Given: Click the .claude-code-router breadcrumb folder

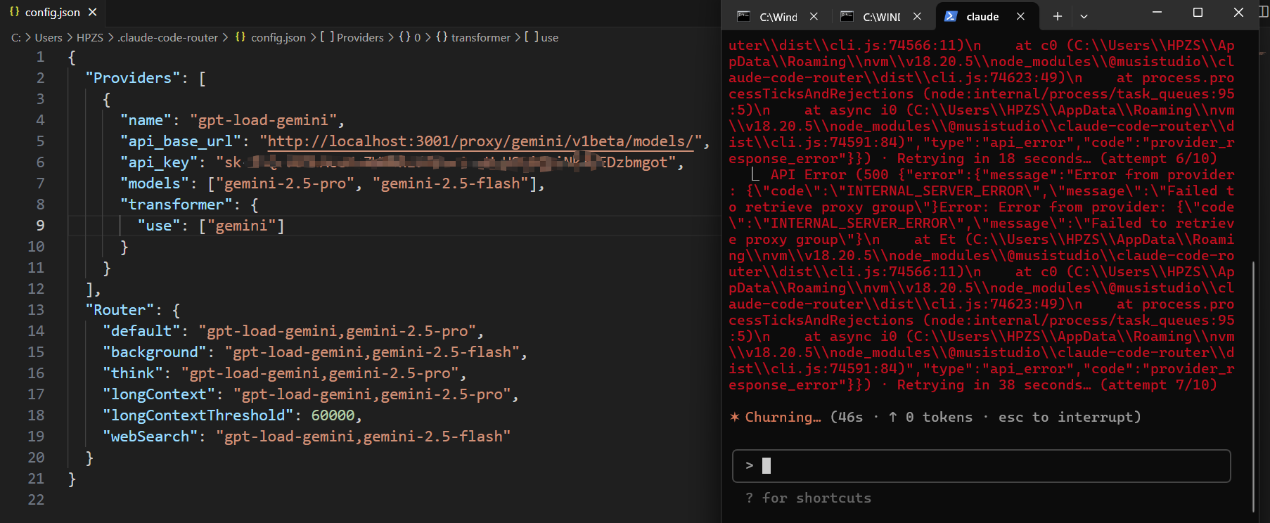Looking at the screenshot, I should click(168, 37).
